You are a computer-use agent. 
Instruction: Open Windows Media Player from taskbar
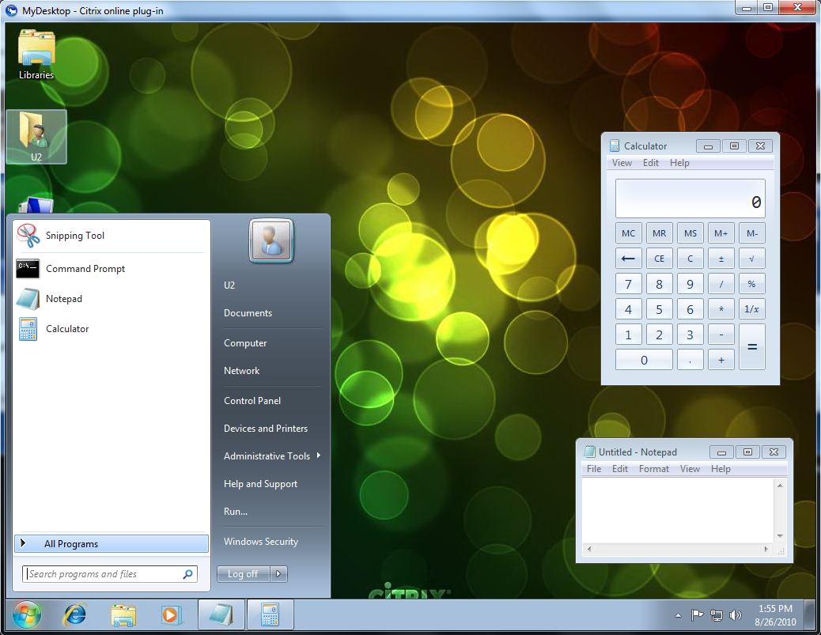coord(170,614)
